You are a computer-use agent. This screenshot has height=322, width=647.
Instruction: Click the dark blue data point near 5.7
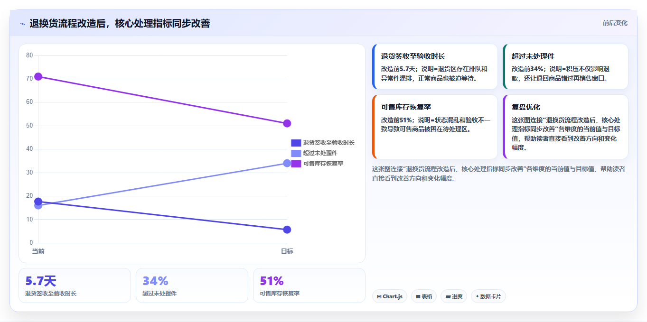287,230
